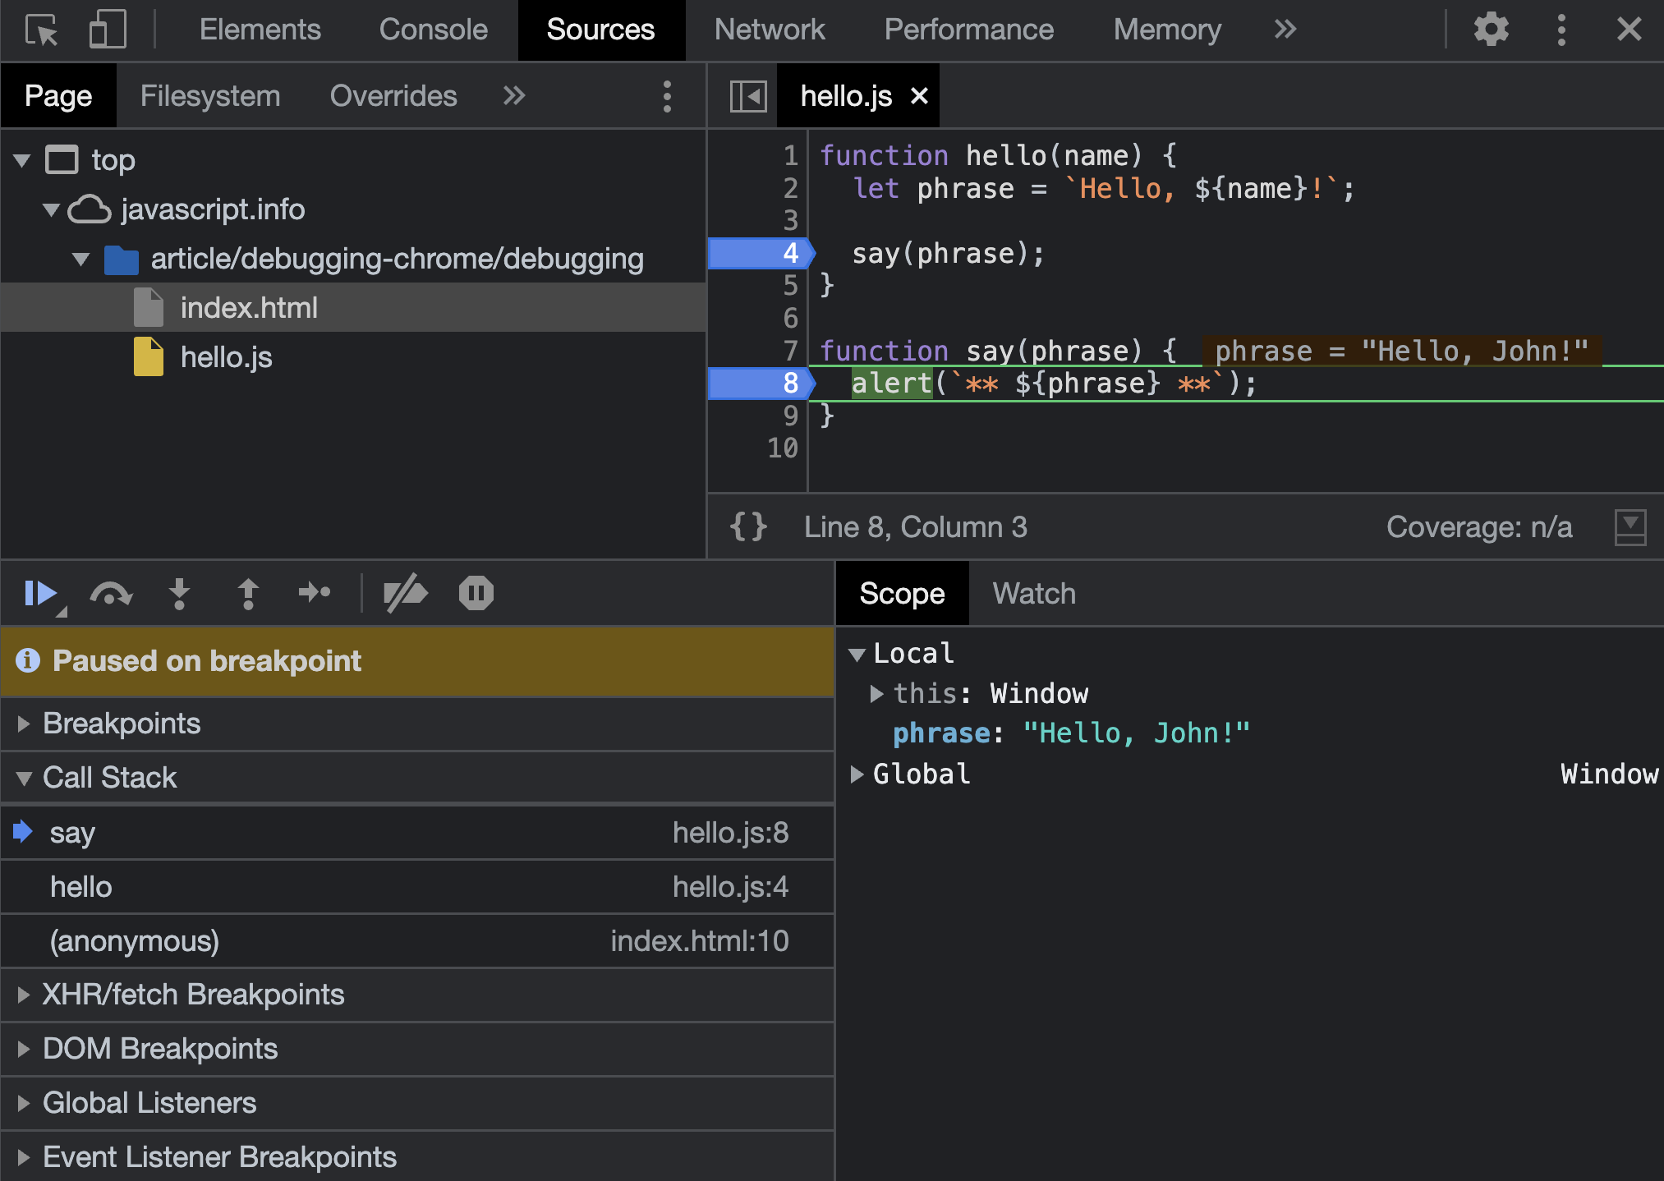Open DevTools settings gear
Viewport: 1664px width, 1181px height.
coord(1491,30)
